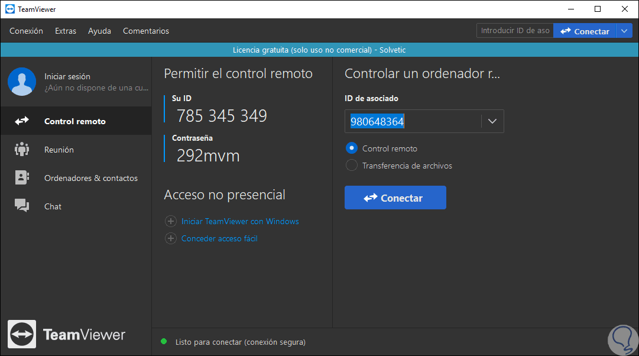The width and height of the screenshot is (639, 356).
Task: Click the profile avatar icon
Action: point(22,82)
